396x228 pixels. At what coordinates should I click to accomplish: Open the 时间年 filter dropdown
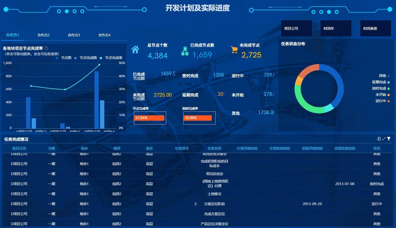[336, 28]
